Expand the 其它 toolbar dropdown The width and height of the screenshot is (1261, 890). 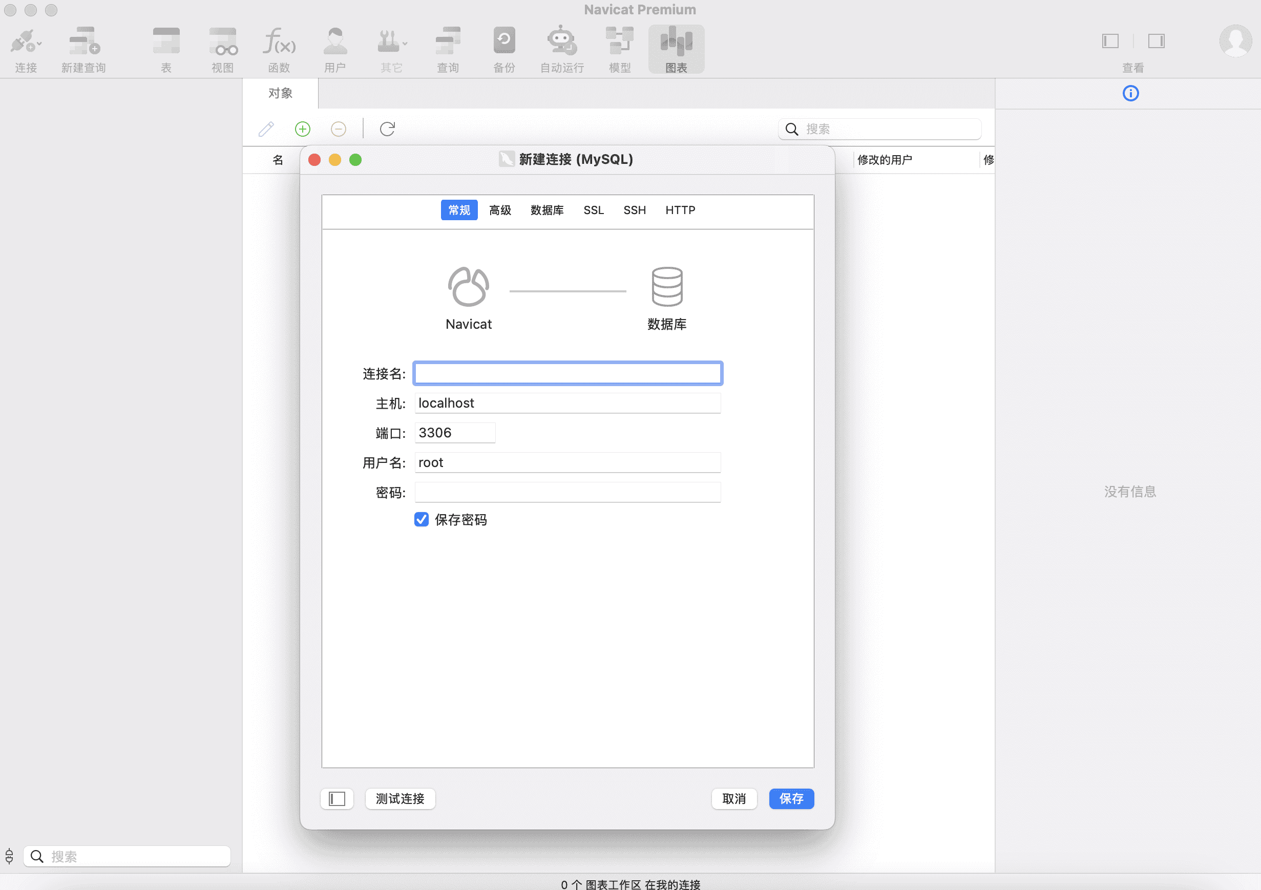point(405,44)
